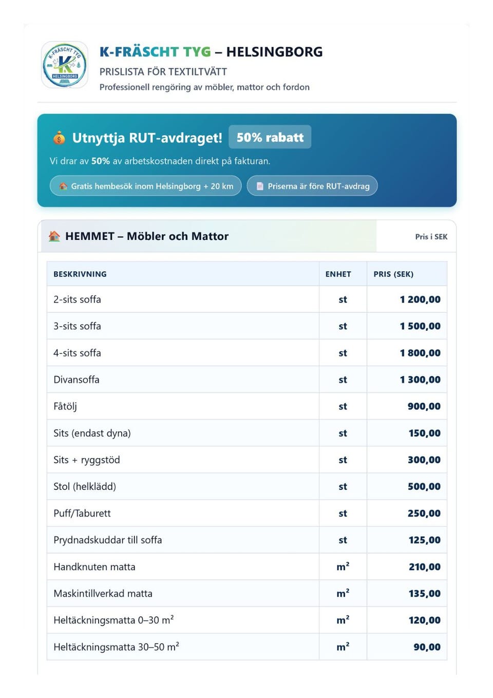This screenshot has width=493, height=698.
Task: Select the Puff/Taburett row description
Action: [82, 513]
